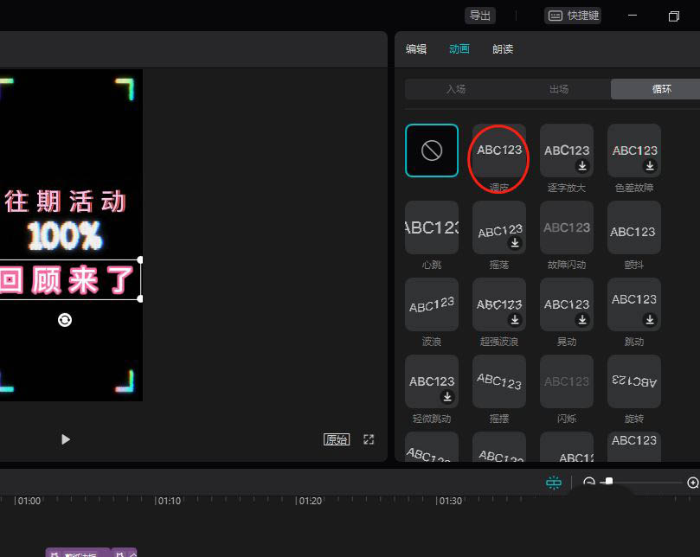The width and height of the screenshot is (700, 557).
Task: Apply the 闪烁 flicker animation
Action: click(566, 381)
